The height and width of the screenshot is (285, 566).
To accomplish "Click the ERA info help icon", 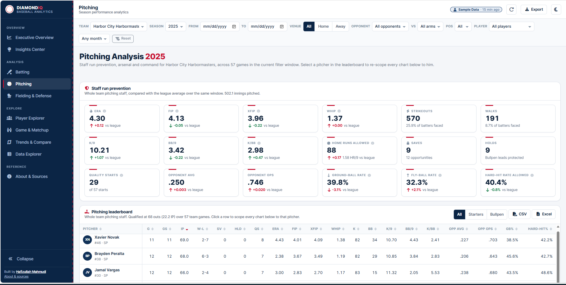I will click(x=104, y=111).
